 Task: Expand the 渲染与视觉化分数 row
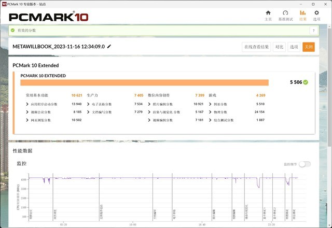point(149,112)
